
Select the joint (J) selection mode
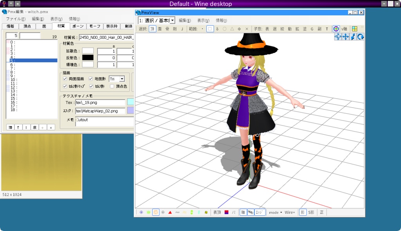pos(182,29)
